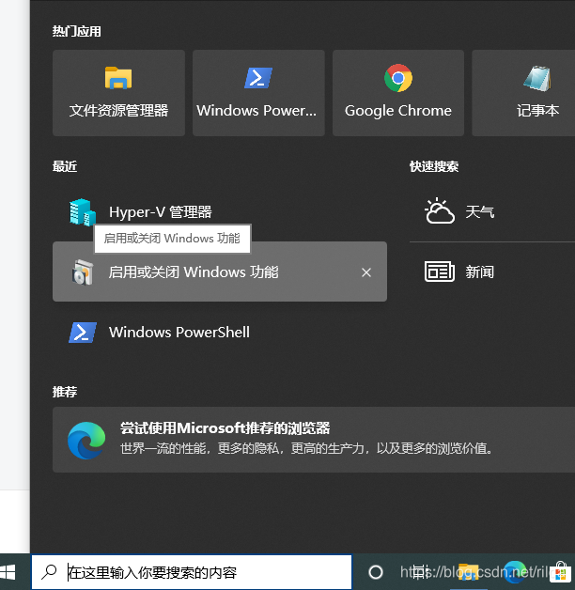Open Cortana circle icon on taskbar
Image resolution: width=575 pixels, height=590 pixels.
click(375, 572)
